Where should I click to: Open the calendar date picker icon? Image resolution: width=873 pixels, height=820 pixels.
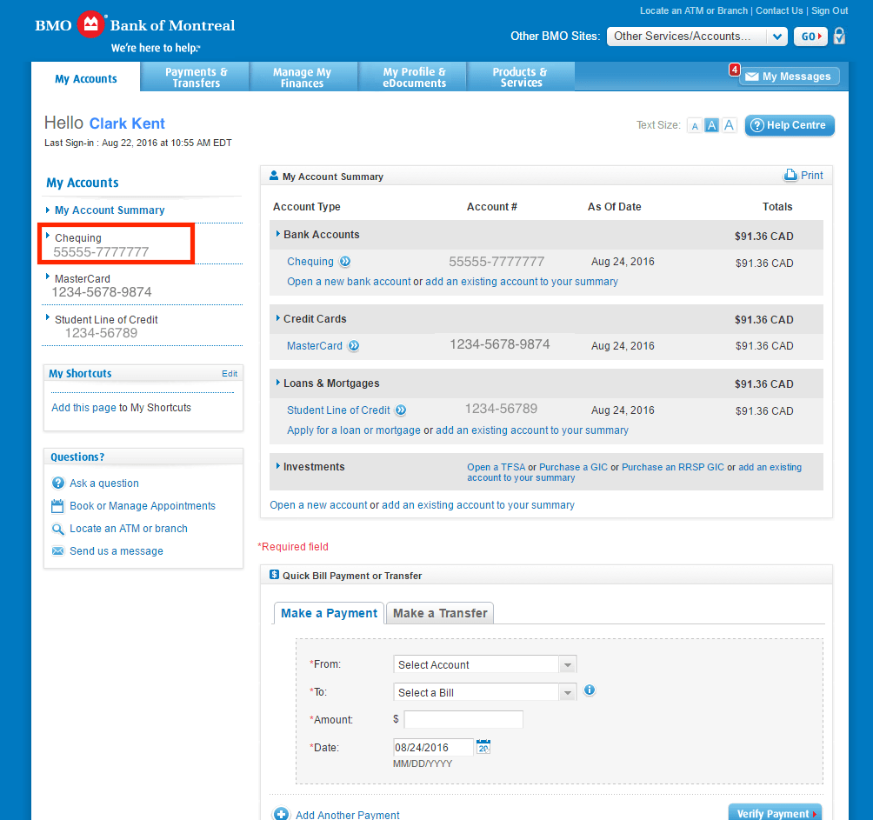point(483,746)
